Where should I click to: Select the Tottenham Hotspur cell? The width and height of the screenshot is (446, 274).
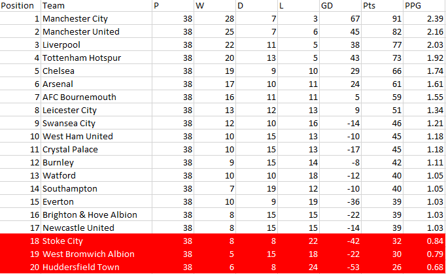tap(96, 58)
